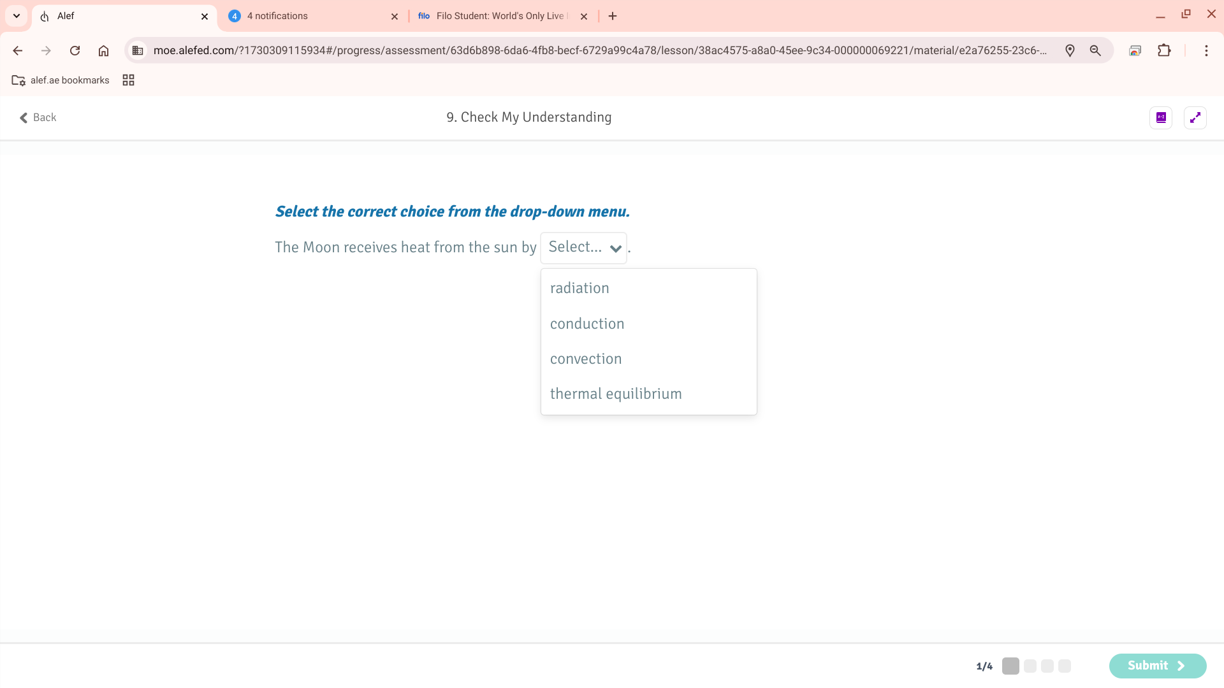
Task: Click the purple glossary icon near the title
Action: click(x=1161, y=117)
